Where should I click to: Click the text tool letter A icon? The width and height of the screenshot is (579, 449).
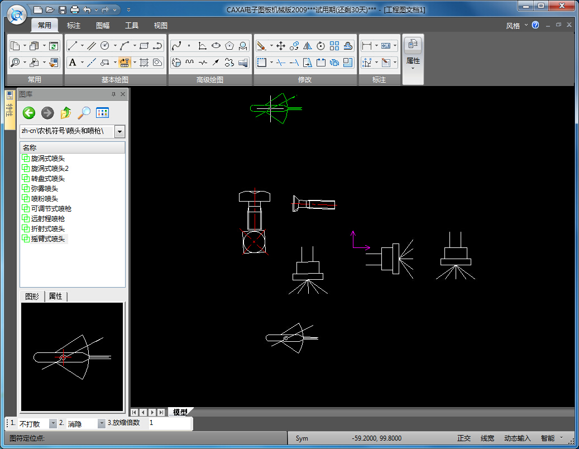click(72, 63)
